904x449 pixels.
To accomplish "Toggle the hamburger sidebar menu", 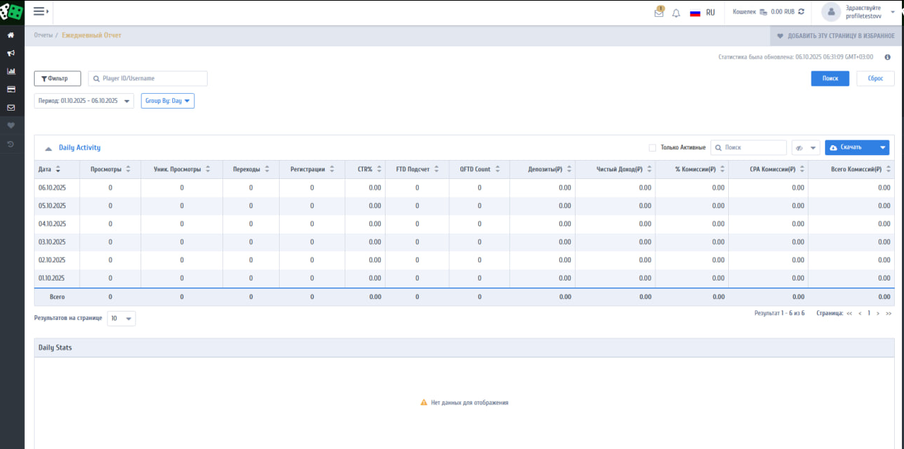I will click(x=40, y=11).
